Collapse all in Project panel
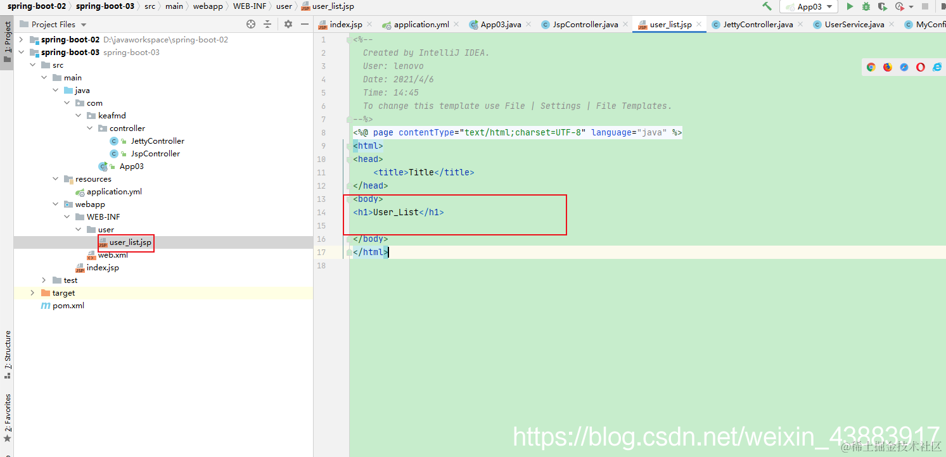This screenshot has height=457, width=946. pos(268,24)
